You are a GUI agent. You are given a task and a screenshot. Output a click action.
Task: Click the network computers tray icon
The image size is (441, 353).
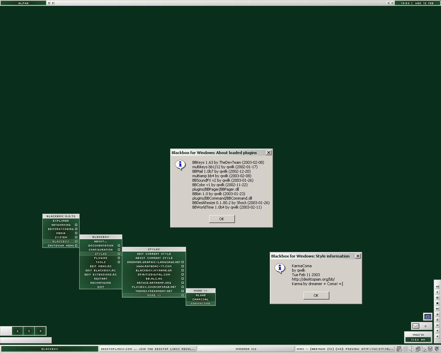418,349
